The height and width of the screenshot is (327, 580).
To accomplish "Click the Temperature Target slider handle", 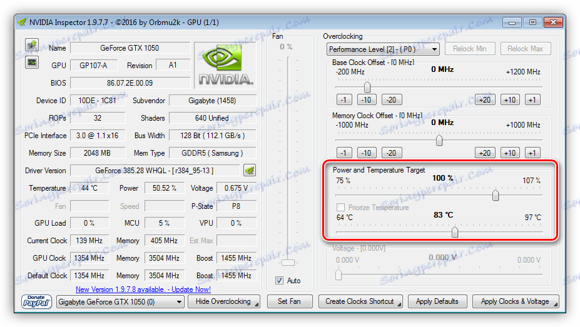I will (x=455, y=232).
